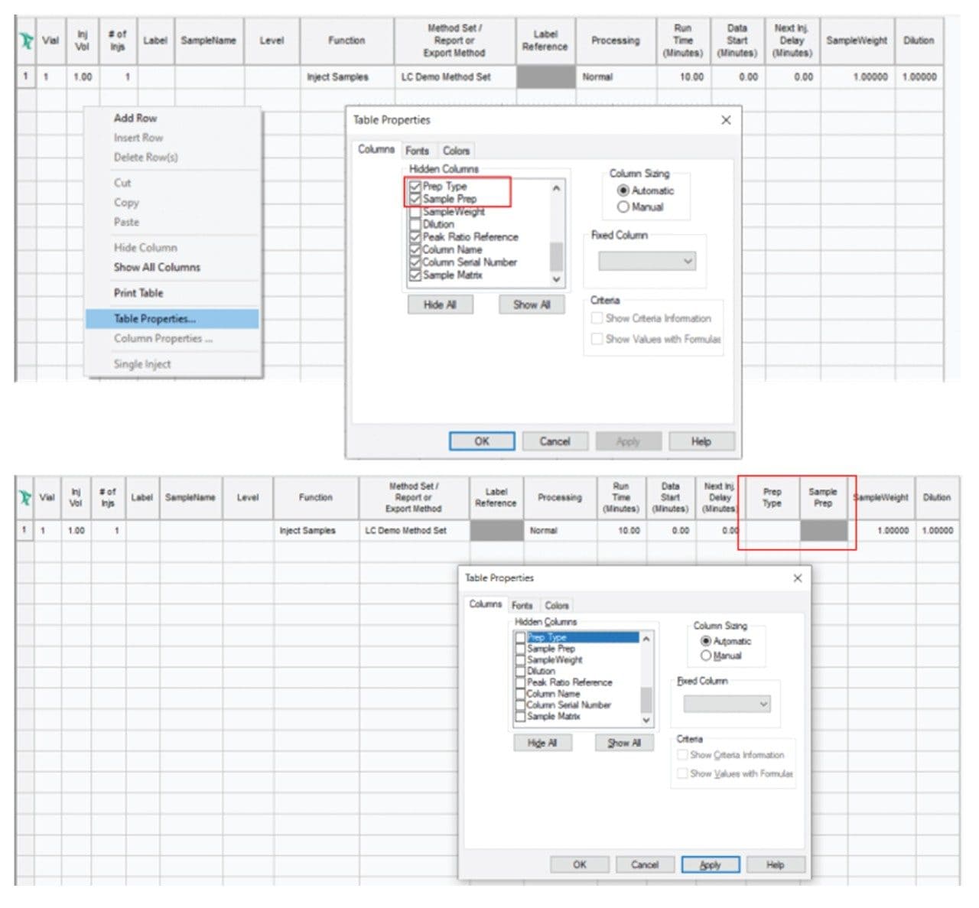Viewport: 979px width, 908px height.
Task: Click 'LC Demo Method Set' cell, upper table
Action: click(x=455, y=76)
